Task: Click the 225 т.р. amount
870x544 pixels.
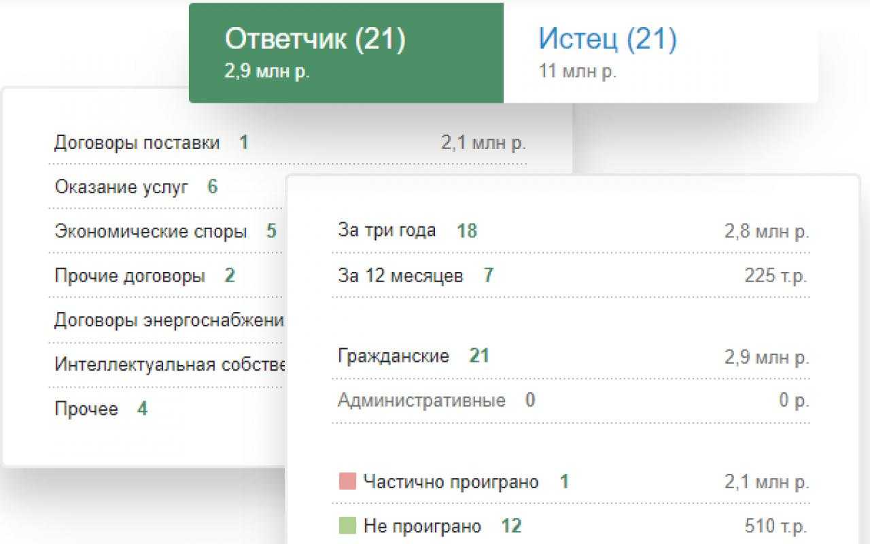Action: (x=777, y=276)
